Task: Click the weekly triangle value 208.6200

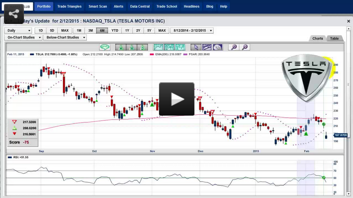Action: coord(29,128)
